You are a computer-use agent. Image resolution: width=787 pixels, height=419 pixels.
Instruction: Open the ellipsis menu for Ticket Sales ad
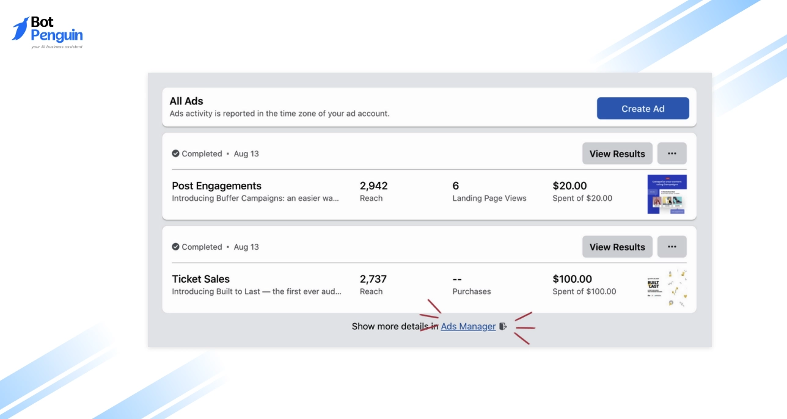coord(672,246)
